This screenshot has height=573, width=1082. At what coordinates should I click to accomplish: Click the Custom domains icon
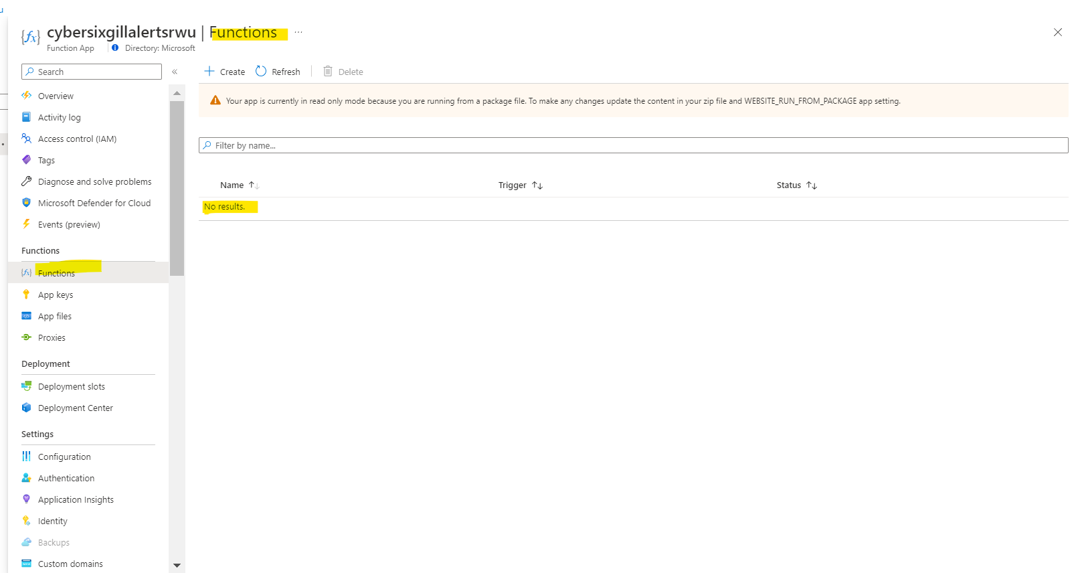click(27, 564)
